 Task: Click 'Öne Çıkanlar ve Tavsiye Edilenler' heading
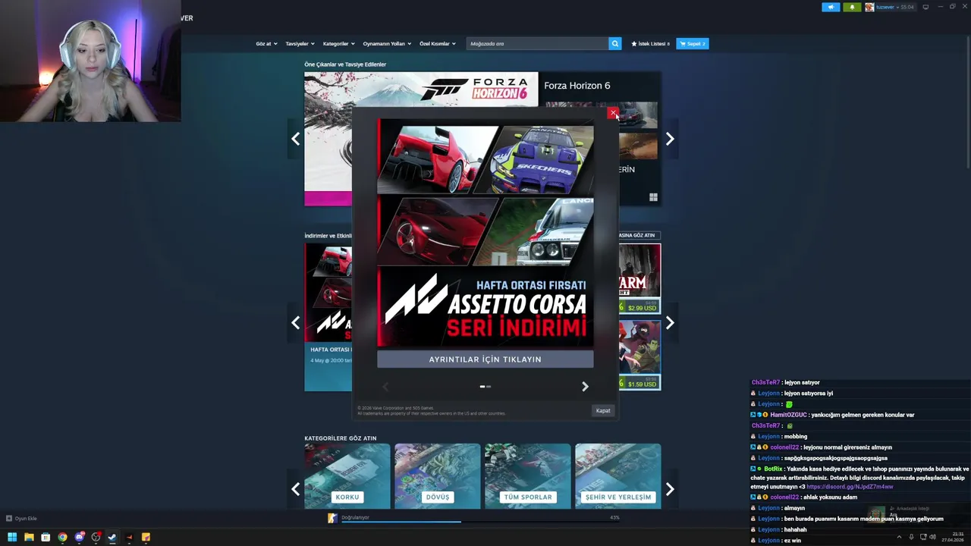point(345,64)
